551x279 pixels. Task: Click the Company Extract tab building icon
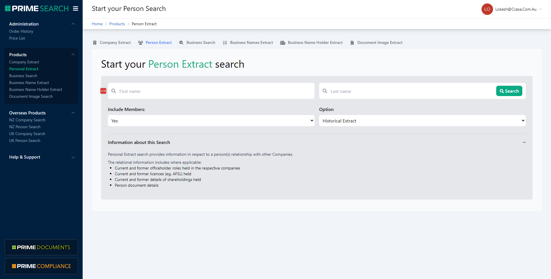click(95, 43)
